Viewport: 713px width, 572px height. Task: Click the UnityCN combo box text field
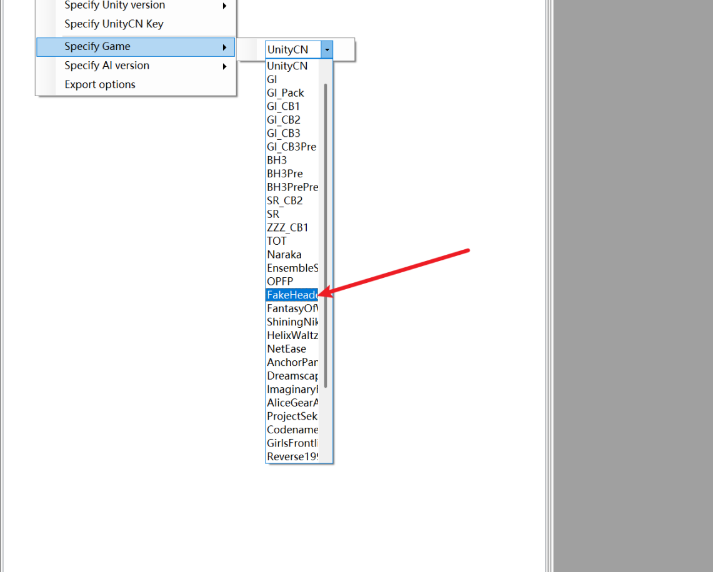pyautogui.click(x=293, y=49)
